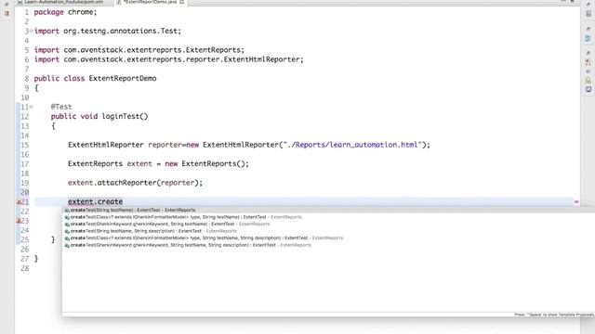Click the 'Press ^Space to show Template Proposals' hint
The height and width of the screenshot is (334, 595).
pos(554,315)
